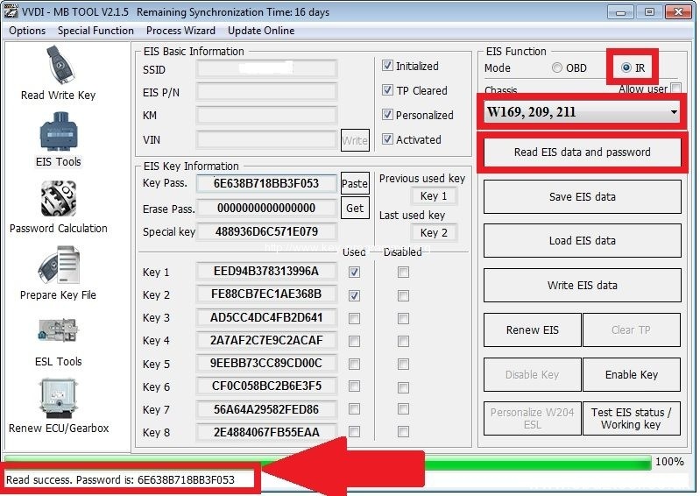The height and width of the screenshot is (496, 700).
Task: Click the Prepare Key File icon
Action: pyautogui.click(x=58, y=266)
